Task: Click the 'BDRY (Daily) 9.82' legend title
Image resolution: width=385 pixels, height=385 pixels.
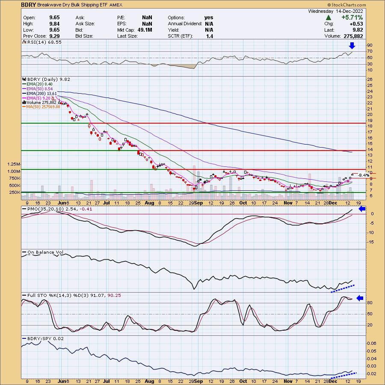Action: pyautogui.click(x=49, y=79)
